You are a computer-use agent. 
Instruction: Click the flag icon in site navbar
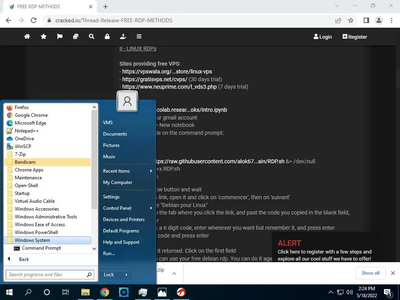60,36
